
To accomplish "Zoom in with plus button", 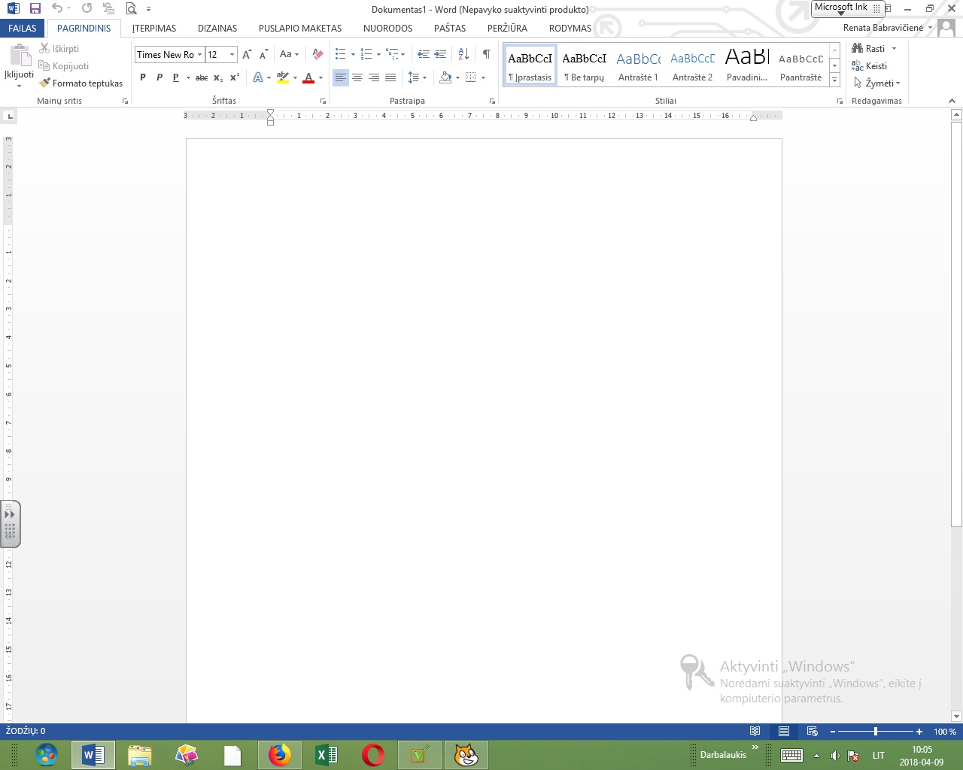I will point(919,731).
